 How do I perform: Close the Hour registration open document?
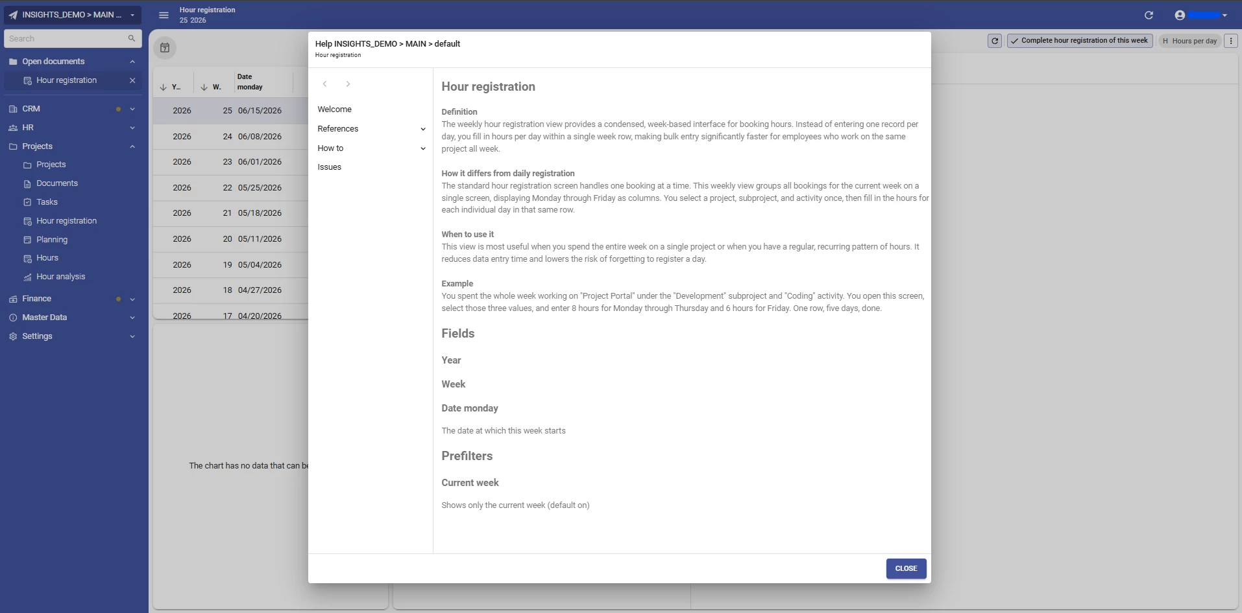pyautogui.click(x=132, y=80)
